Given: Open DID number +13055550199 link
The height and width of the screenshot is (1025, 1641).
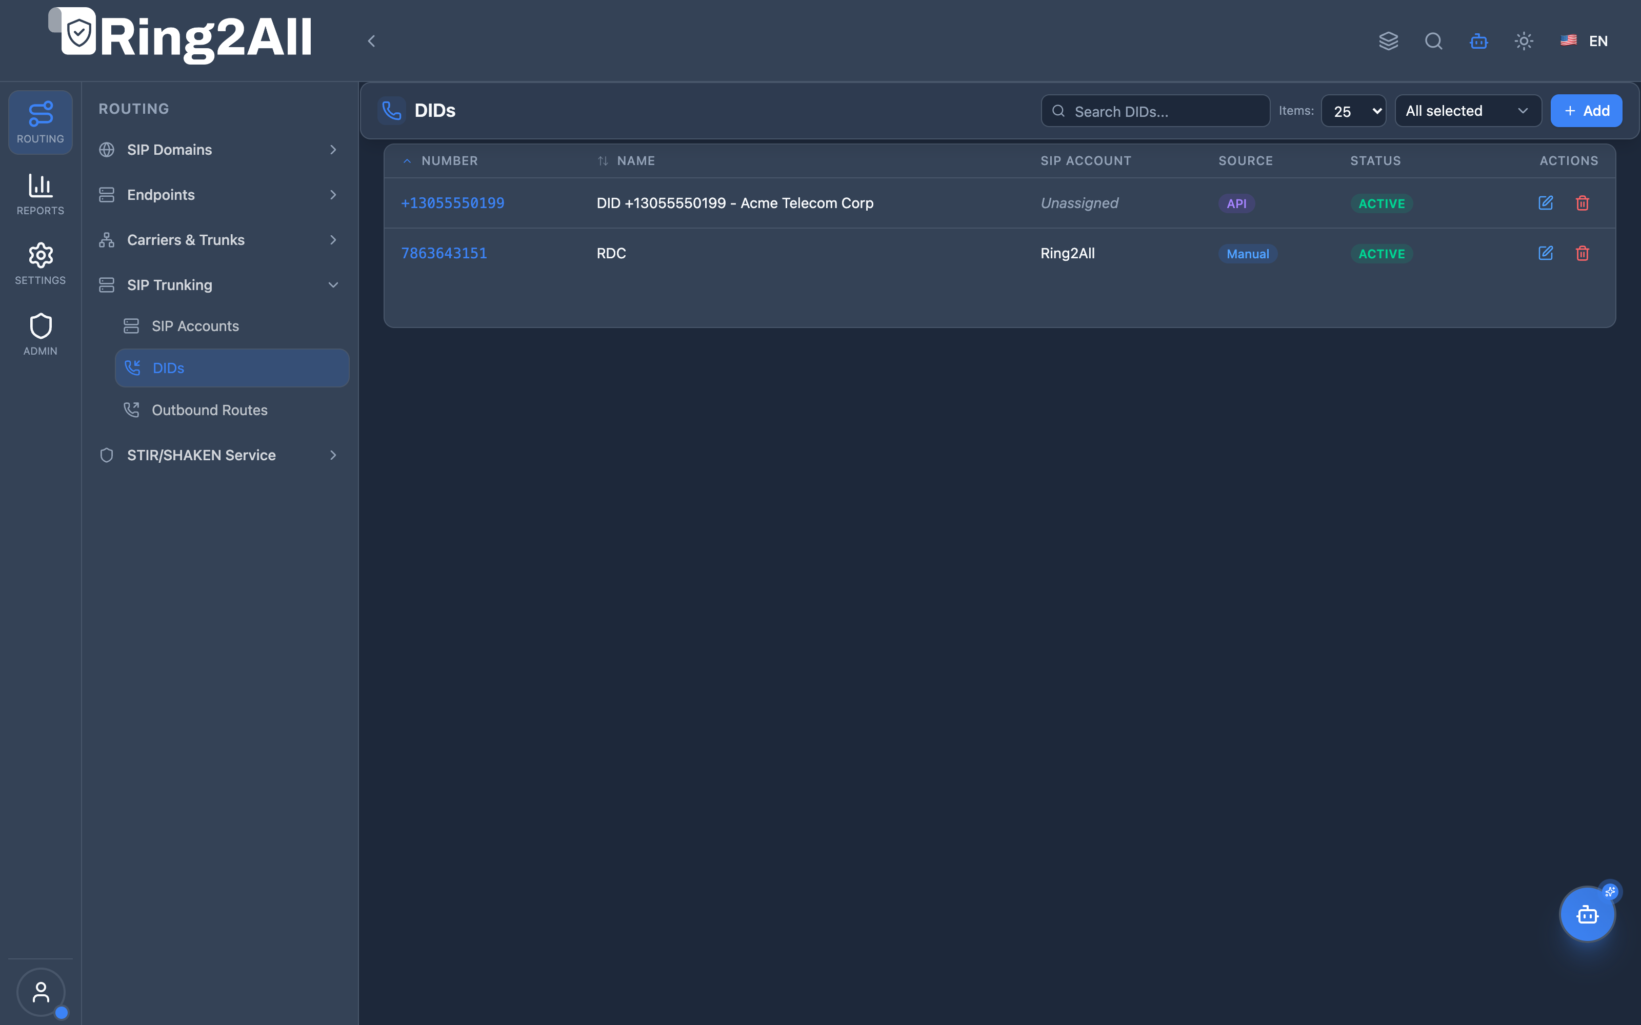Looking at the screenshot, I should coord(452,203).
